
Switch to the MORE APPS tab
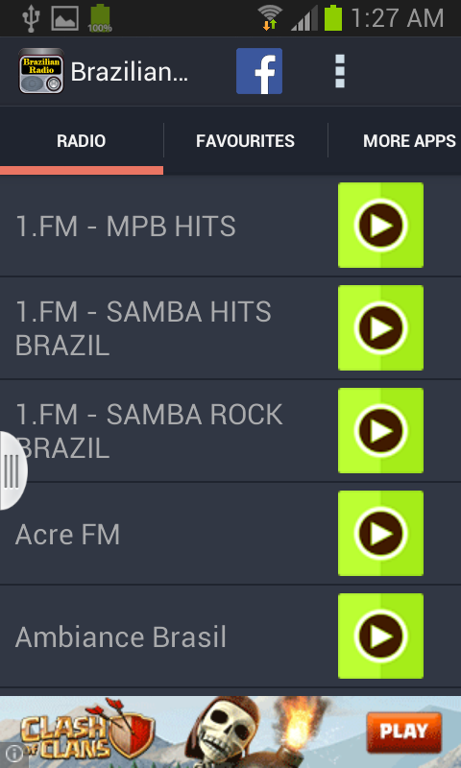pyautogui.click(x=409, y=141)
